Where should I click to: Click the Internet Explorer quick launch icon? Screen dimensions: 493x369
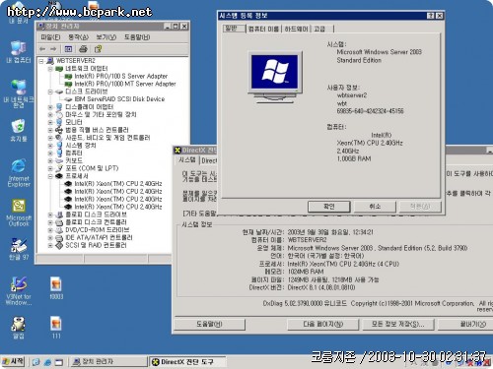[47, 362]
